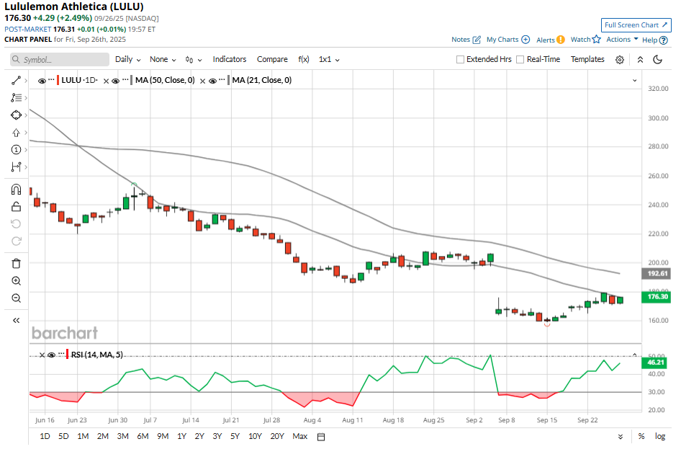The height and width of the screenshot is (457, 681).
Task: Toggle percent scale button
Action: click(x=641, y=437)
